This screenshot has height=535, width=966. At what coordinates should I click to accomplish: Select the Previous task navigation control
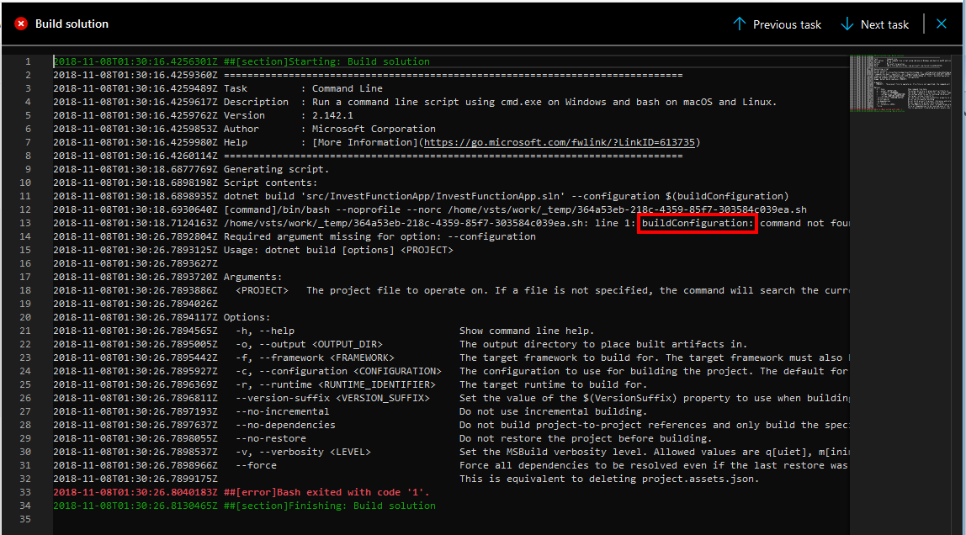tap(777, 24)
